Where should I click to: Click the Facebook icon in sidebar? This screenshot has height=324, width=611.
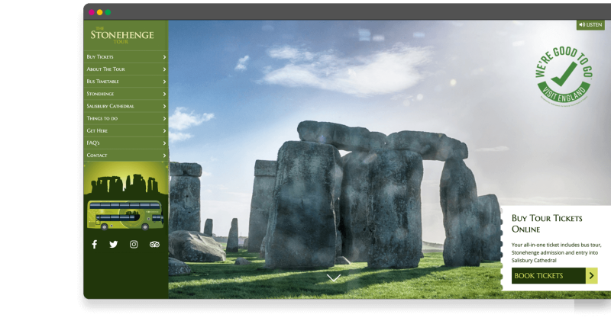tap(95, 245)
